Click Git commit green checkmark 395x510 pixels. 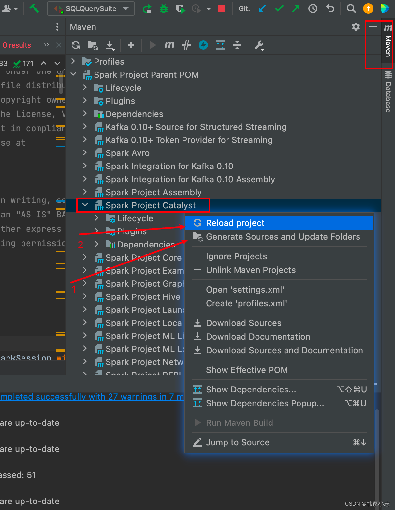279,8
